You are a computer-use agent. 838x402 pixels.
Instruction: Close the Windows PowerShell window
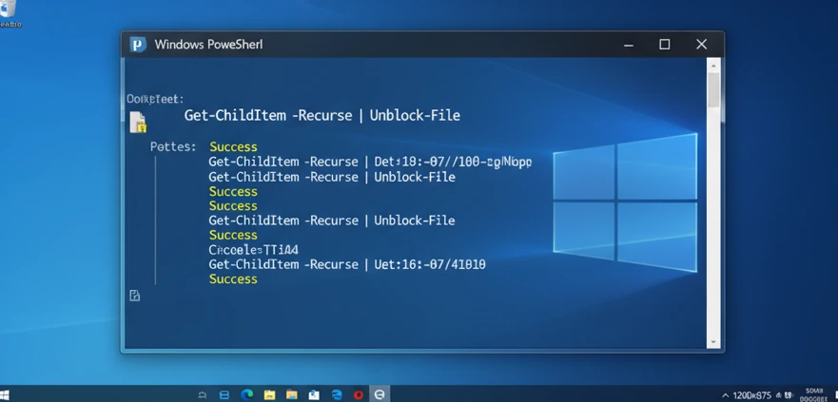(x=701, y=45)
